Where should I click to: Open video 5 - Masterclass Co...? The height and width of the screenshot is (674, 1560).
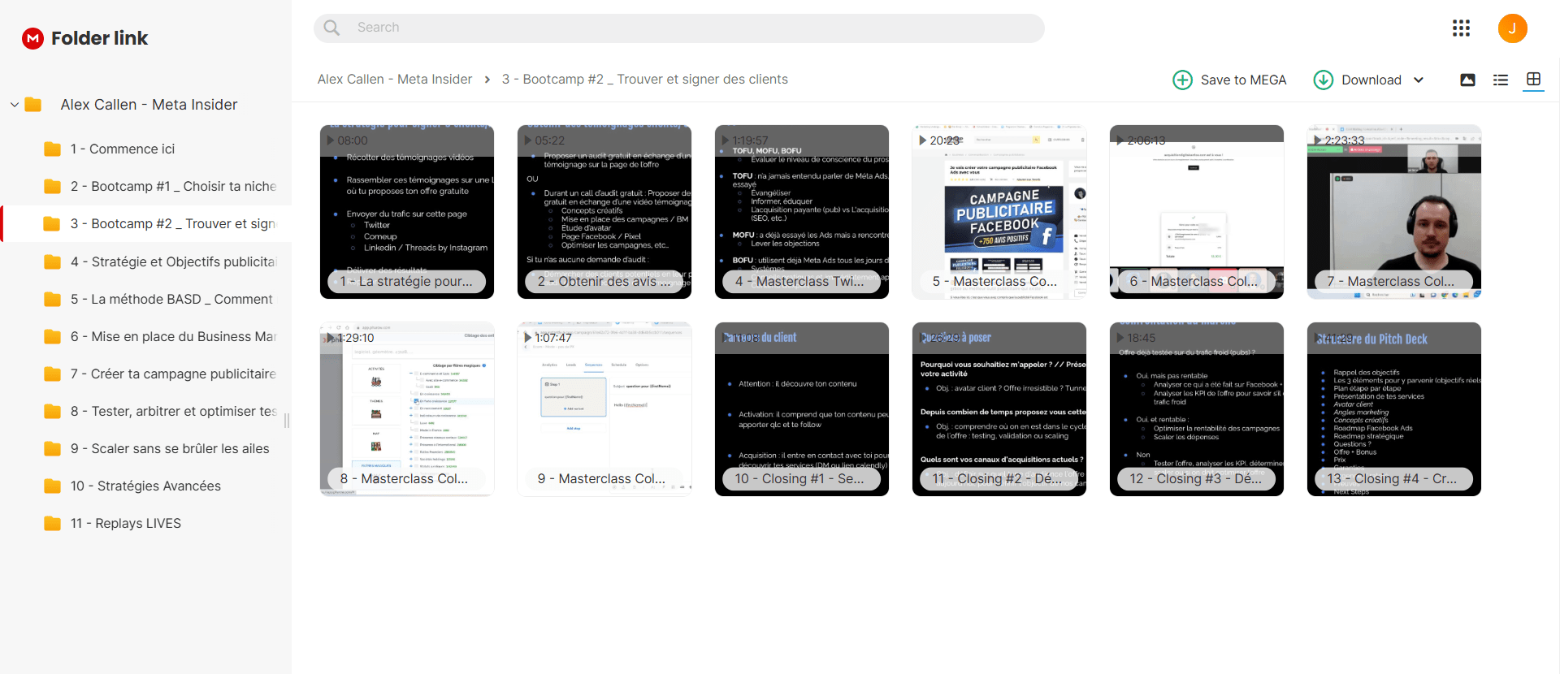(999, 212)
